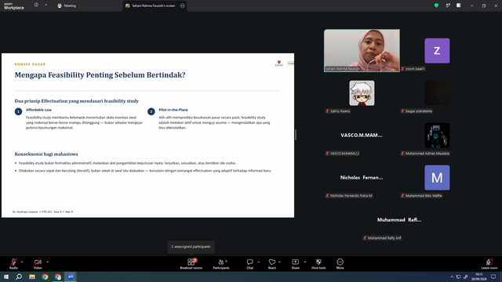Click the Nicholas Fernando Putra M name label

click(349, 196)
